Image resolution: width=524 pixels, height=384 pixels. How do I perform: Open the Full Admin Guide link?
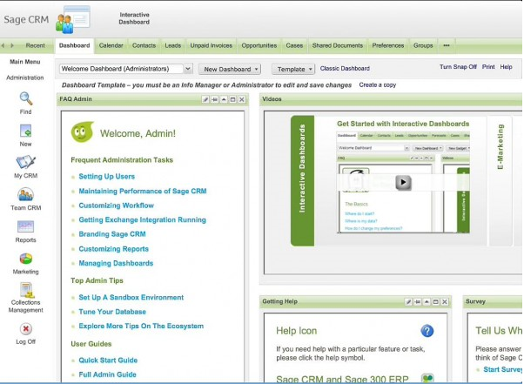coord(107,374)
